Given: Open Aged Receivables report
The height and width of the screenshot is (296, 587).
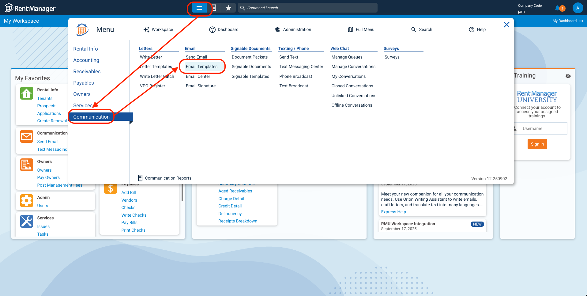Looking at the screenshot, I should click(x=235, y=191).
